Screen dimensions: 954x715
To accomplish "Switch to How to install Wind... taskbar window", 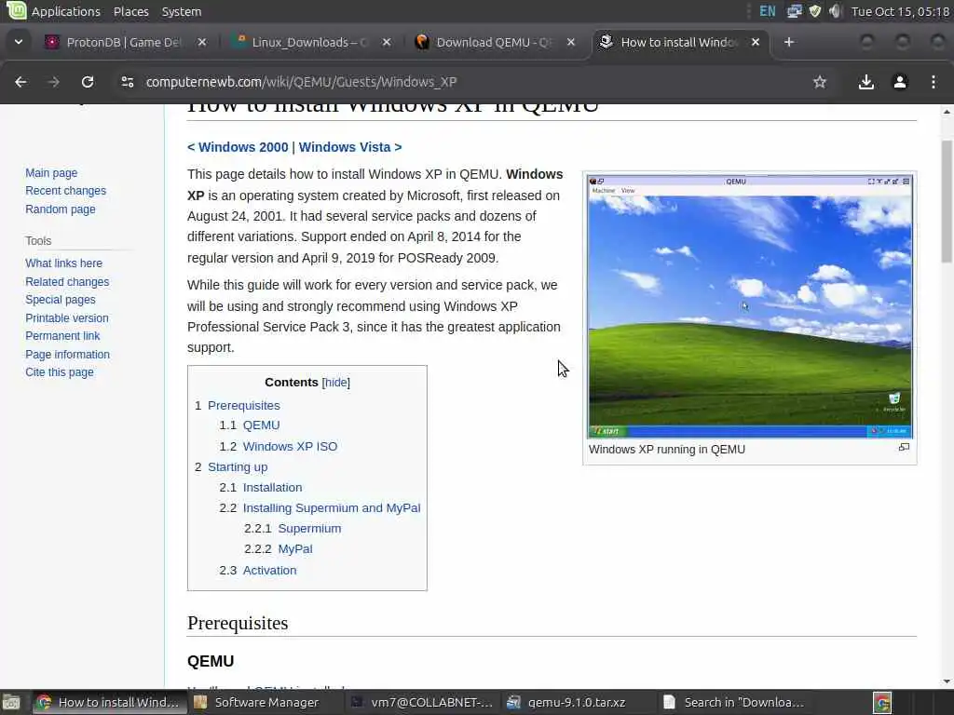I will (108, 702).
